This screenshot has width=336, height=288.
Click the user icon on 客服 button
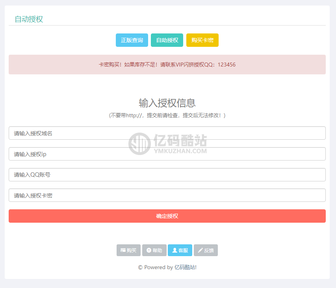(x=174, y=250)
